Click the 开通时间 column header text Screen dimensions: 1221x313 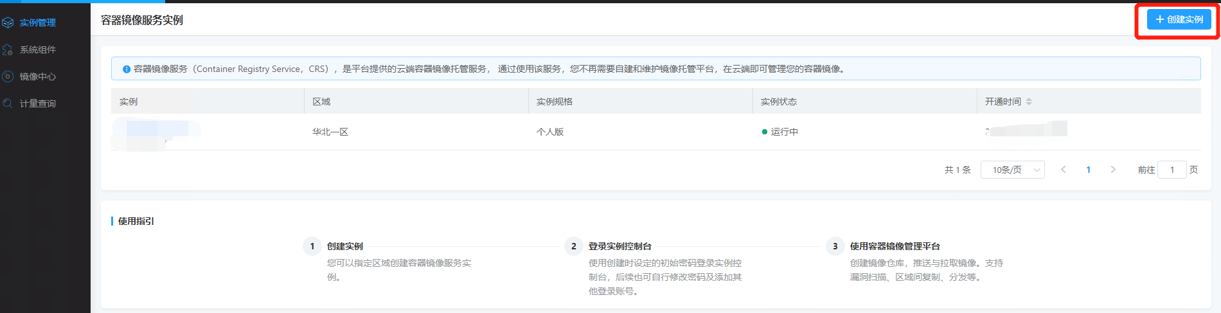(x=1003, y=102)
